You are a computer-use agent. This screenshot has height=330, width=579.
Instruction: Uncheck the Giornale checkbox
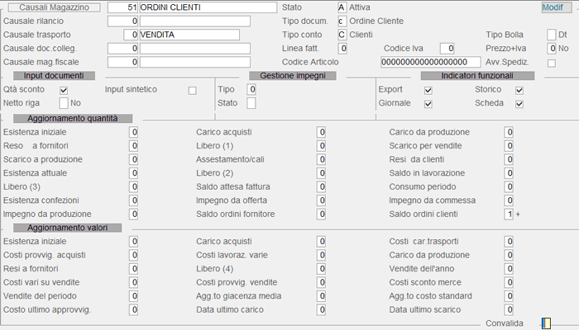pyautogui.click(x=428, y=104)
